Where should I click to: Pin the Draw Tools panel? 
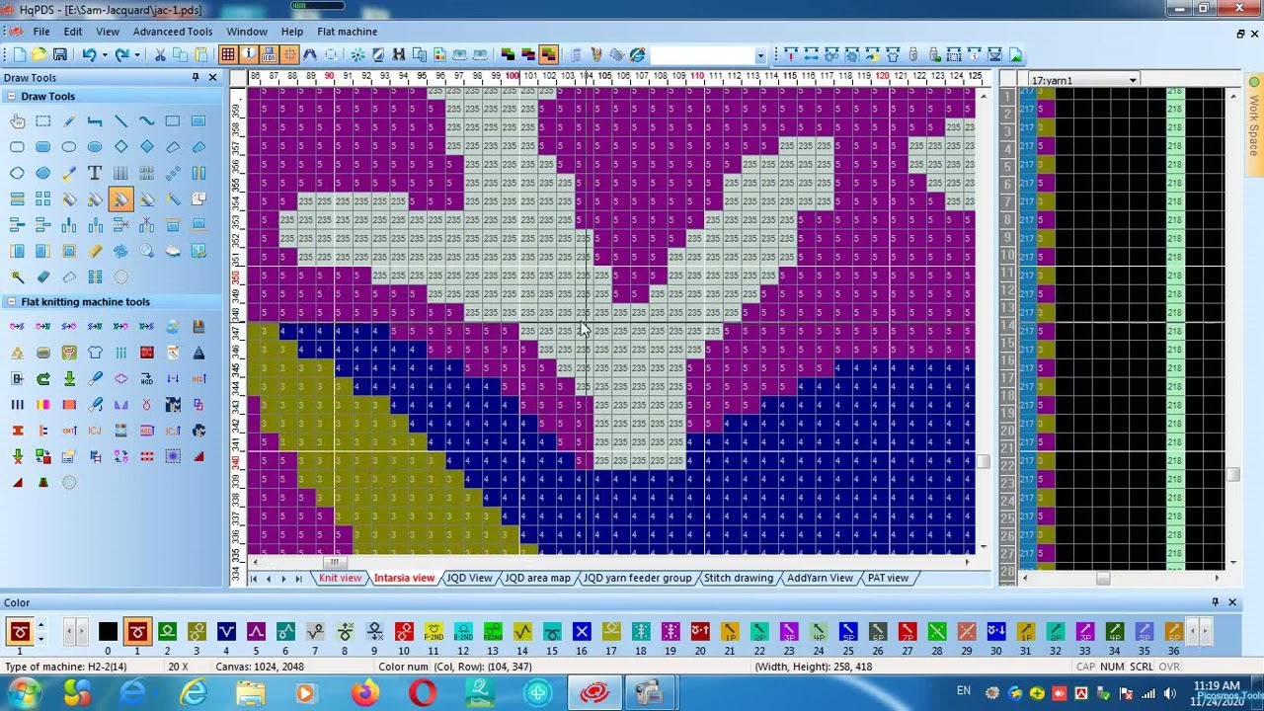(x=196, y=77)
